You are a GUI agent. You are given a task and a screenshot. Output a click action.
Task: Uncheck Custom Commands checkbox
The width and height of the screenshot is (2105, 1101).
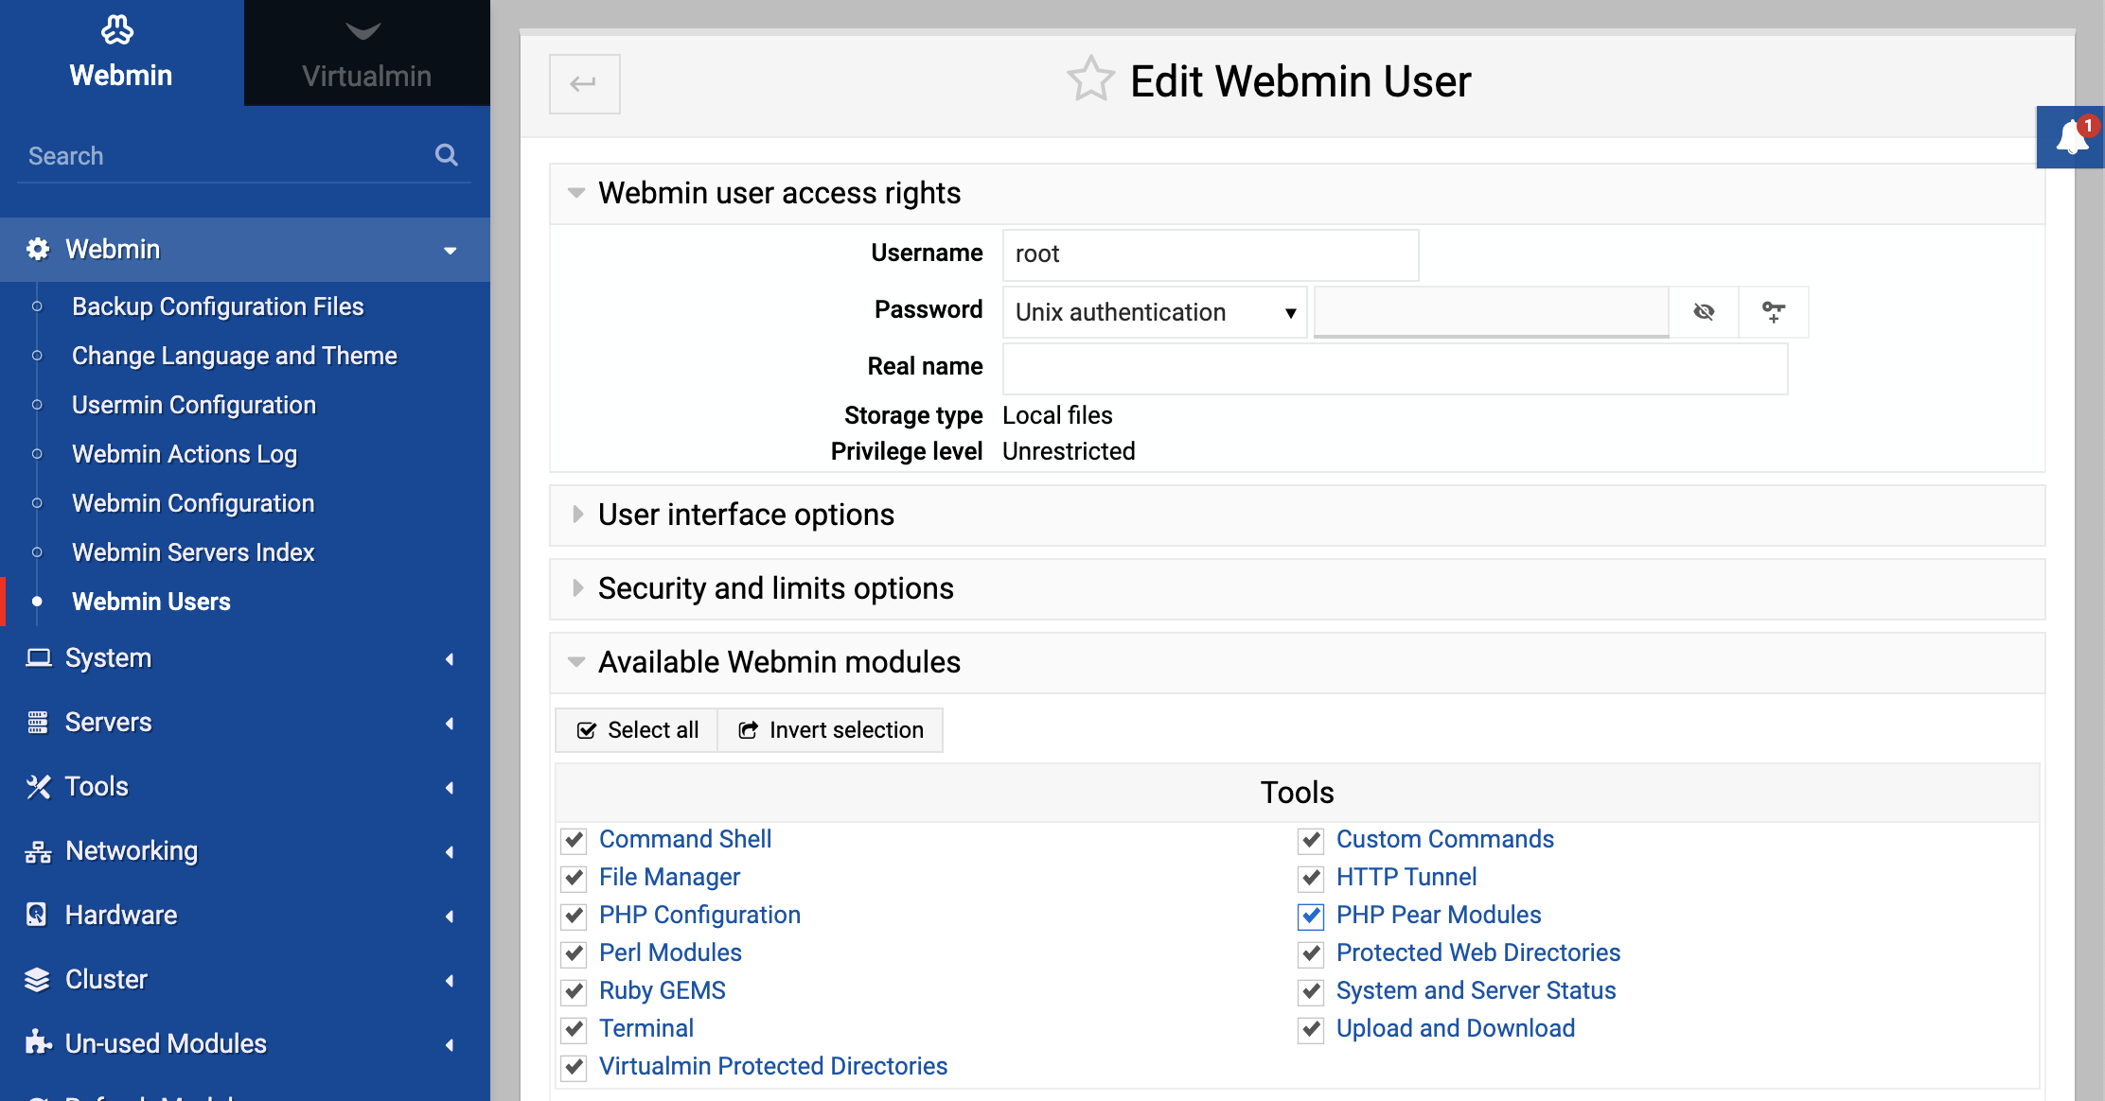click(1311, 840)
